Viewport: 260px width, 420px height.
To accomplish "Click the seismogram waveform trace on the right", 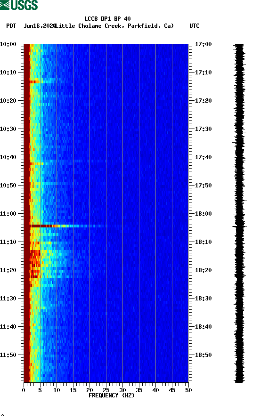I will pos(239,213).
